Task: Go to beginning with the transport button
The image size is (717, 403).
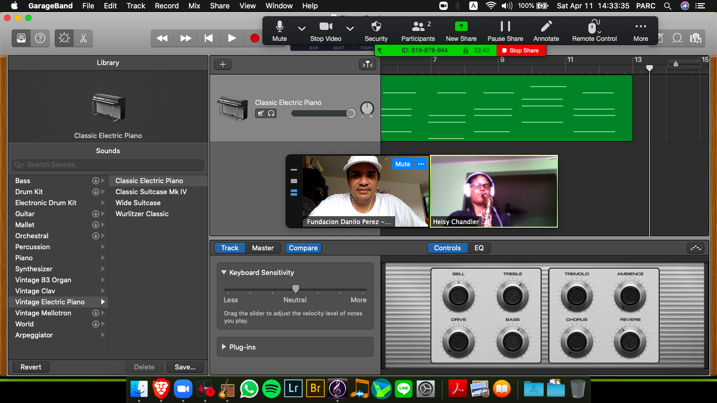Action: pyautogui.click(x=208, y=38)
